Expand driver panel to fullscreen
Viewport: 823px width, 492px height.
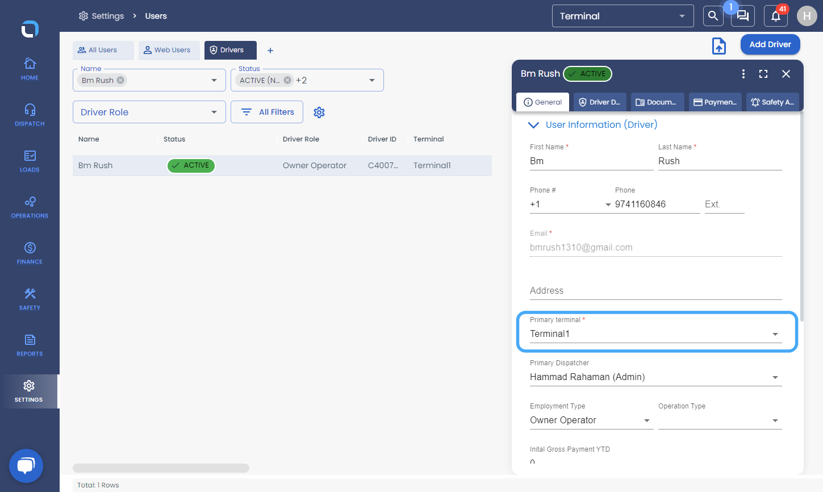[763, 74]
